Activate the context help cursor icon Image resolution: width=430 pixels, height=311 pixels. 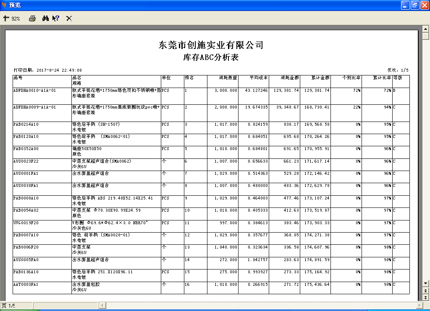point(56,18)
